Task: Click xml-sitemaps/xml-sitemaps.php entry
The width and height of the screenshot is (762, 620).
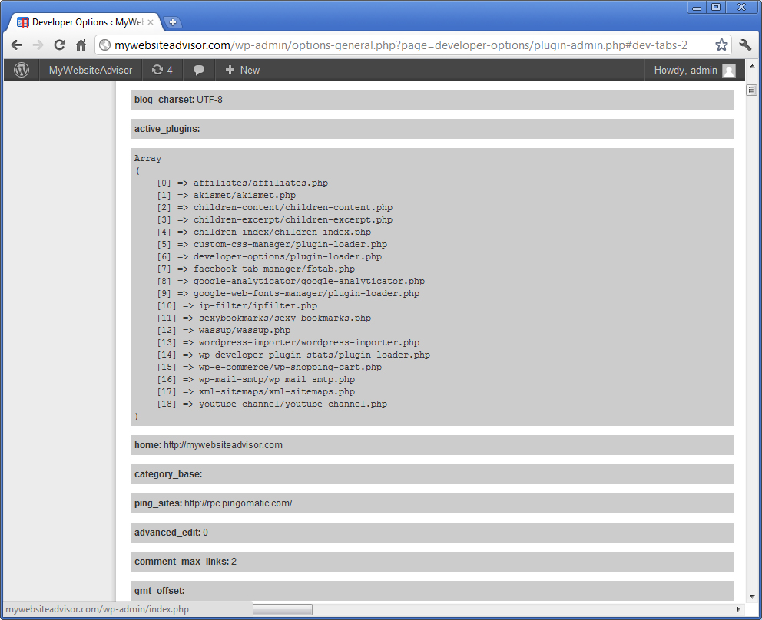Action: [x=277, y=392]
